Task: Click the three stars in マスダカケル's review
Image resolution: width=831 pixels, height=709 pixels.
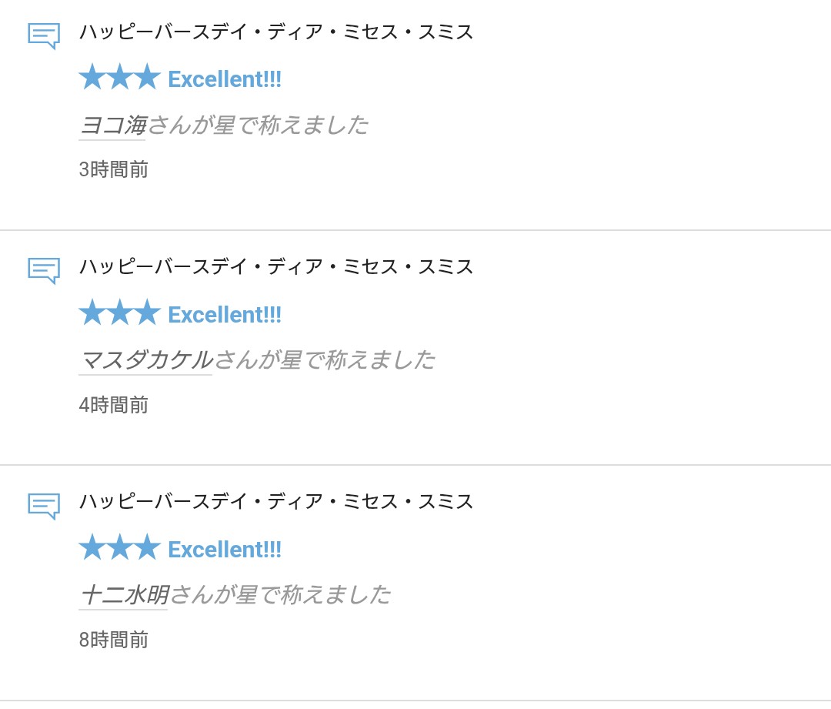Action: pos(119,313)
